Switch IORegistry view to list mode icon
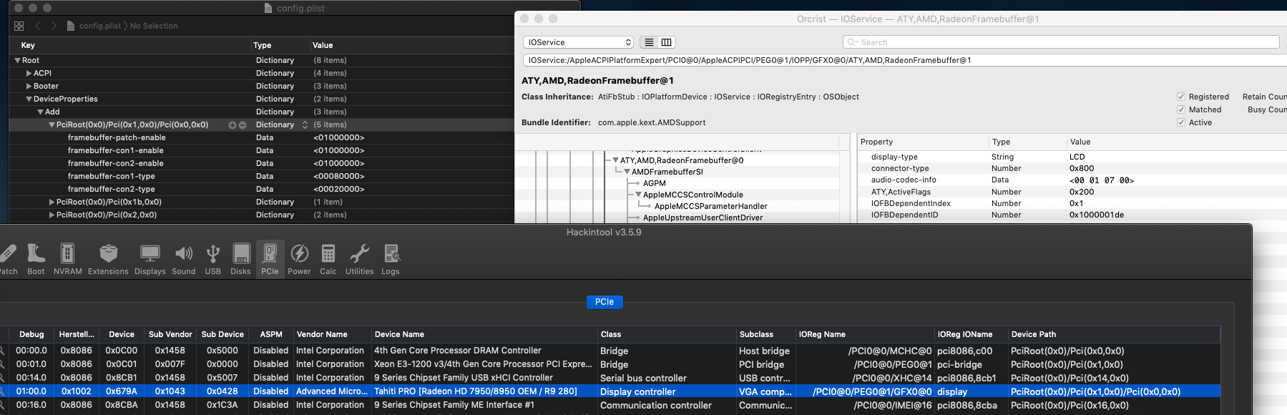1287x415 pixels. click(649, 42)
